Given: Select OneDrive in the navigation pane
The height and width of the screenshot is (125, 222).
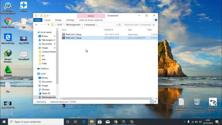Looking at the screenshot, I should [x=44, y=69].
